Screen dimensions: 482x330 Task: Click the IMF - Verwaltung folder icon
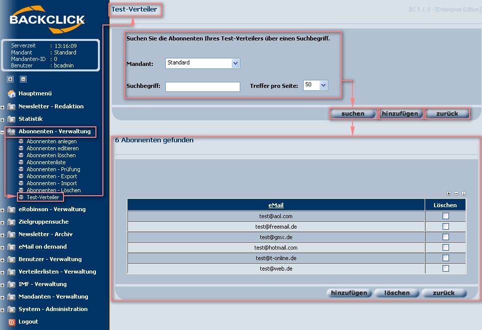click(x=11, y=284)
